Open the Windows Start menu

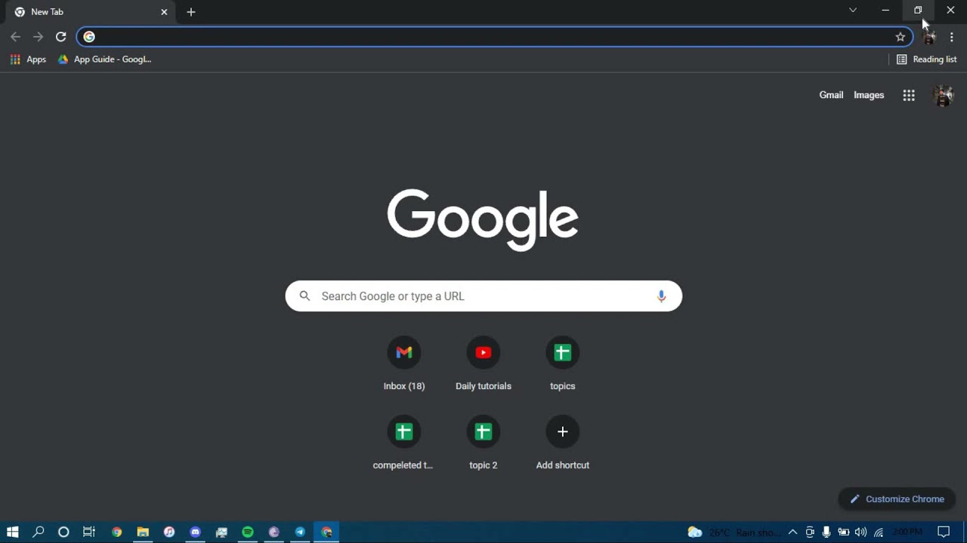tap(12, 532)
